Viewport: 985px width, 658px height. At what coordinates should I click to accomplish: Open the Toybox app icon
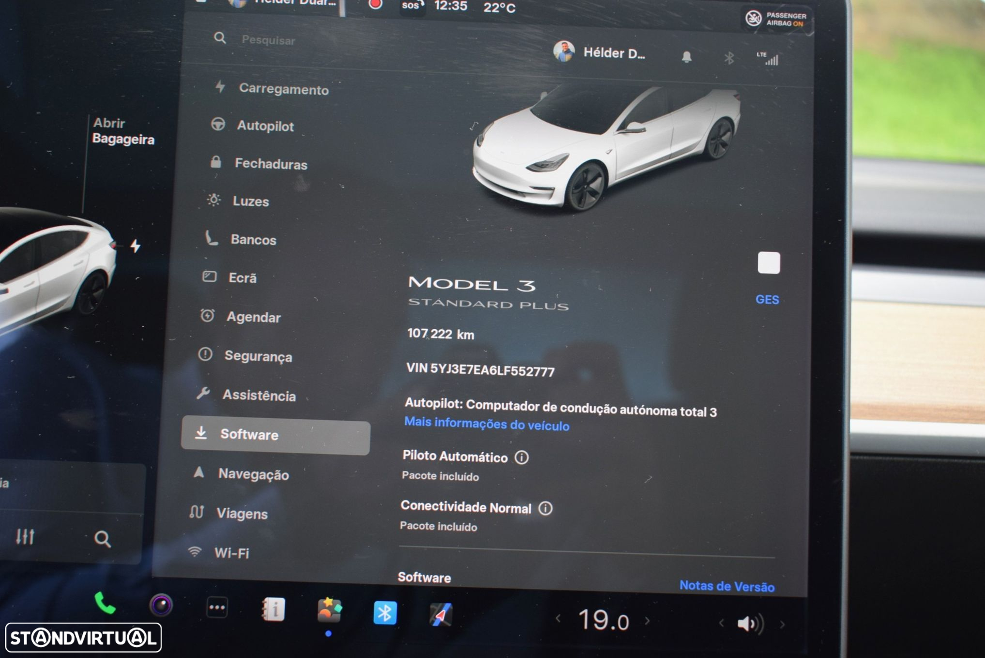(330, 610)
